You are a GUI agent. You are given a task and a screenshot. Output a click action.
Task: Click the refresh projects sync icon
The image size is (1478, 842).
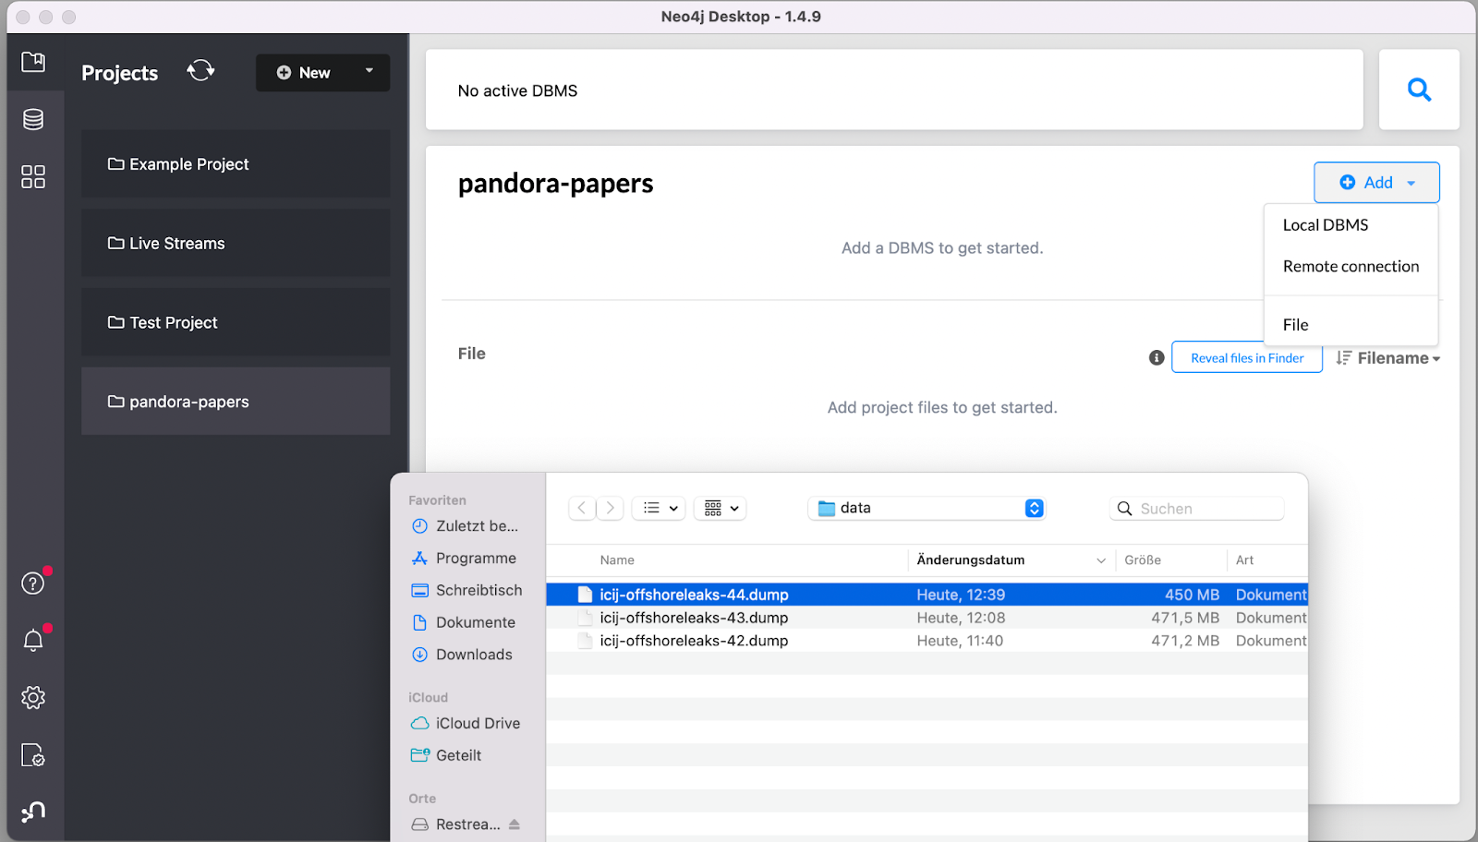(200, 71)
